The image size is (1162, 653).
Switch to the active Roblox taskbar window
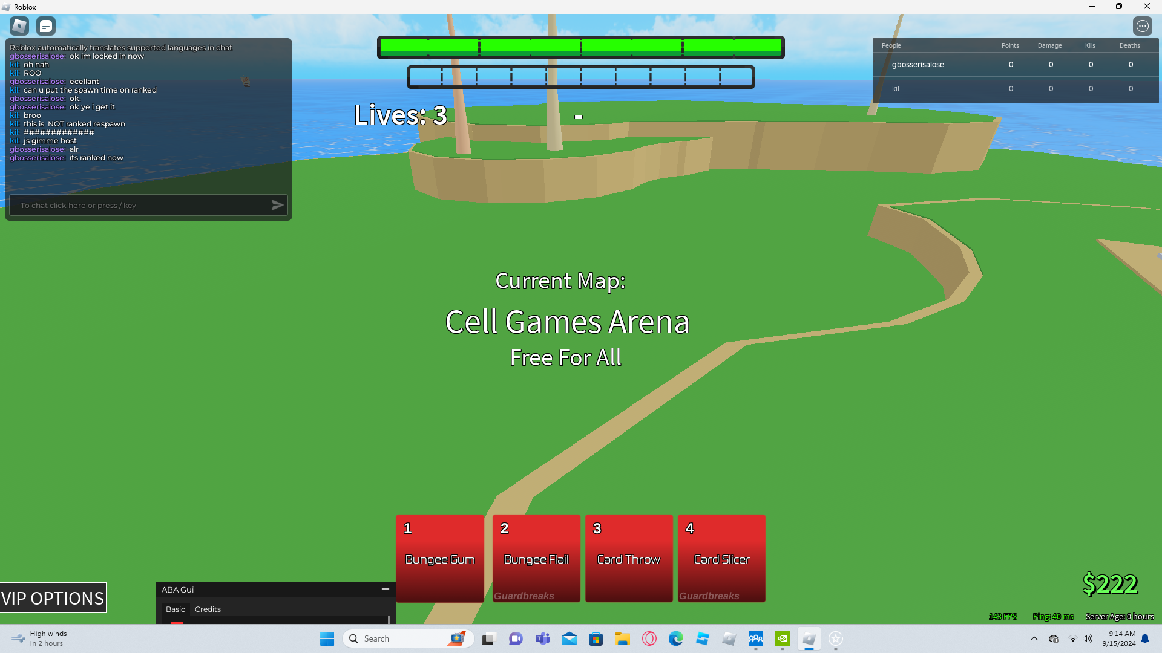tap(809, 638)
